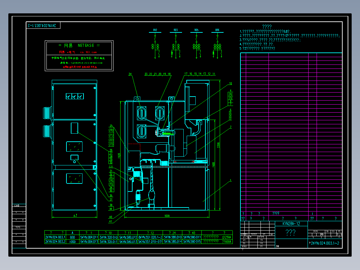Click circuit scheme label 003

(176, 30)
